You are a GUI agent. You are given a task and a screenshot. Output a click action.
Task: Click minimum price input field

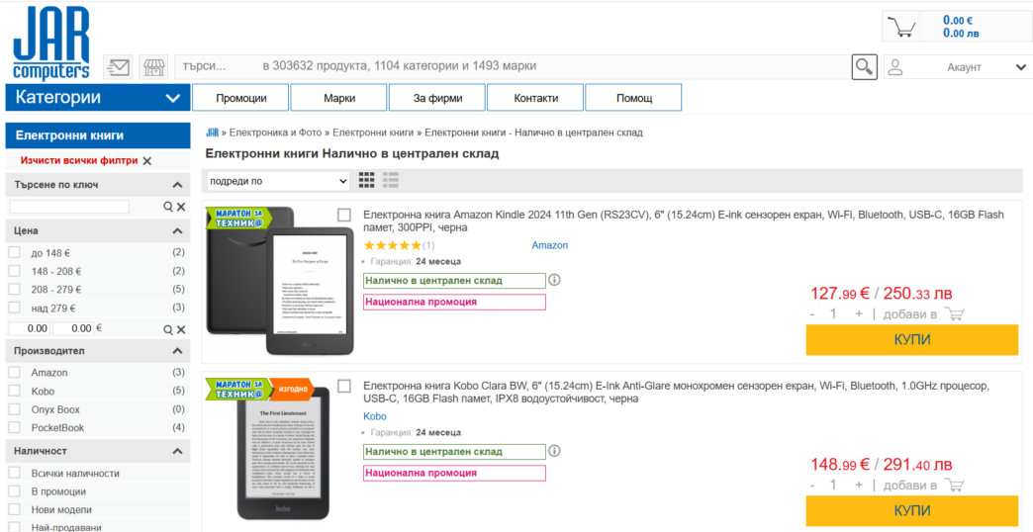(30, 328)
